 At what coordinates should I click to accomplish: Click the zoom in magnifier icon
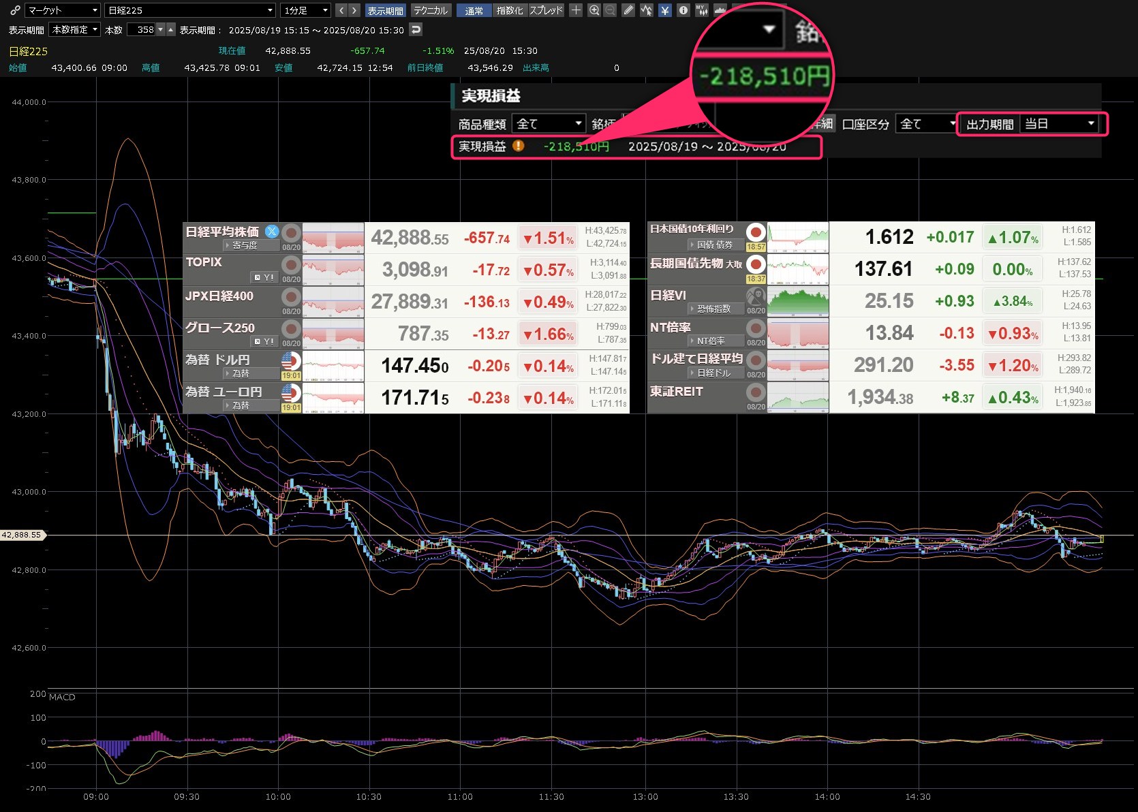pos(594,10)
